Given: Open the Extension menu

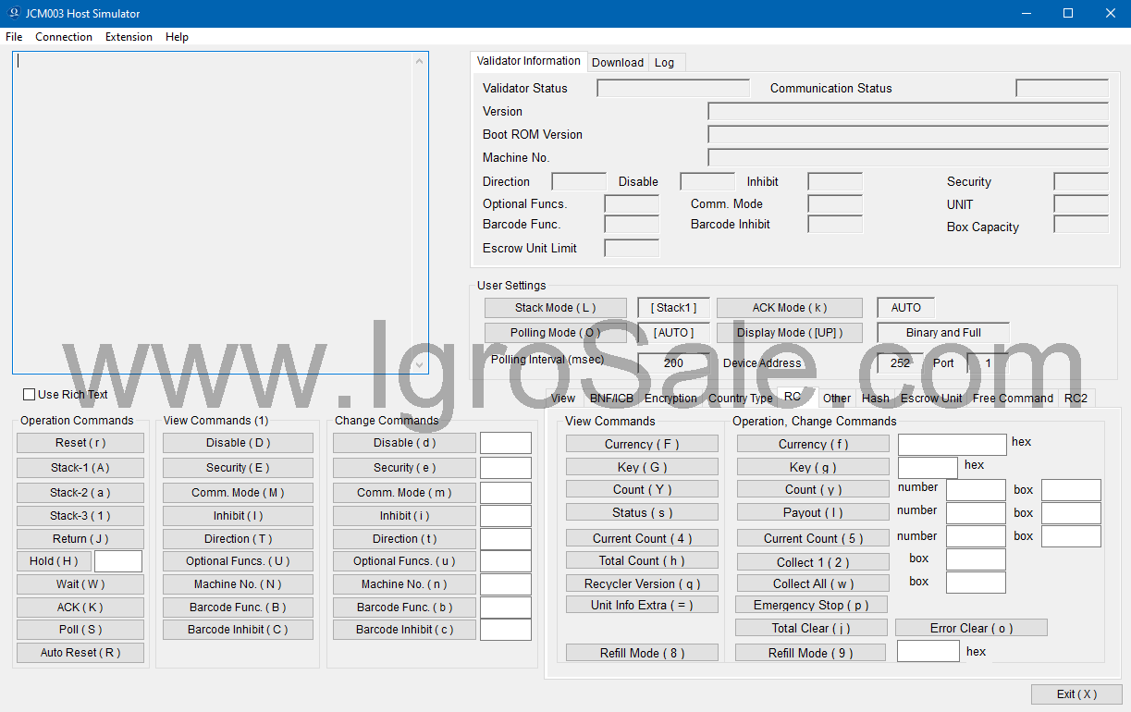Looking at the screenshot, I should pyautogui.click(x=129, y=37).
